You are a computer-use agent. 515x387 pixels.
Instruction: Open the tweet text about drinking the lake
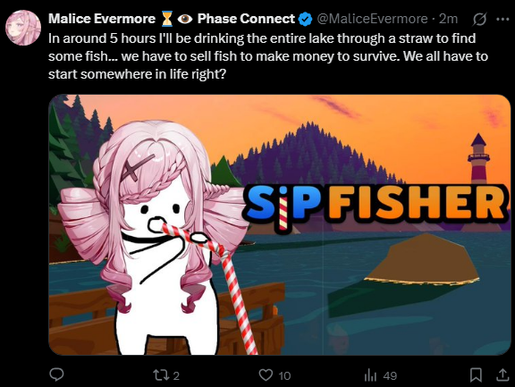(268, 56)
